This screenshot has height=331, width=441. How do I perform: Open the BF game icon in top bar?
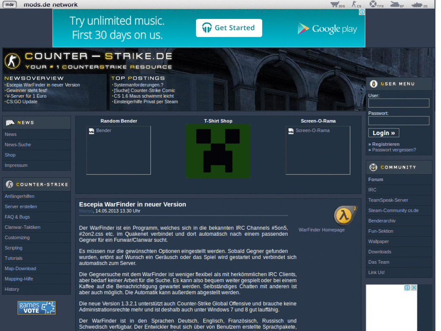[397, 4]
